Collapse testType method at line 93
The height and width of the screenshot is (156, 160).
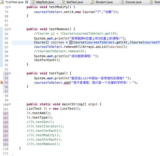point(10,73)
